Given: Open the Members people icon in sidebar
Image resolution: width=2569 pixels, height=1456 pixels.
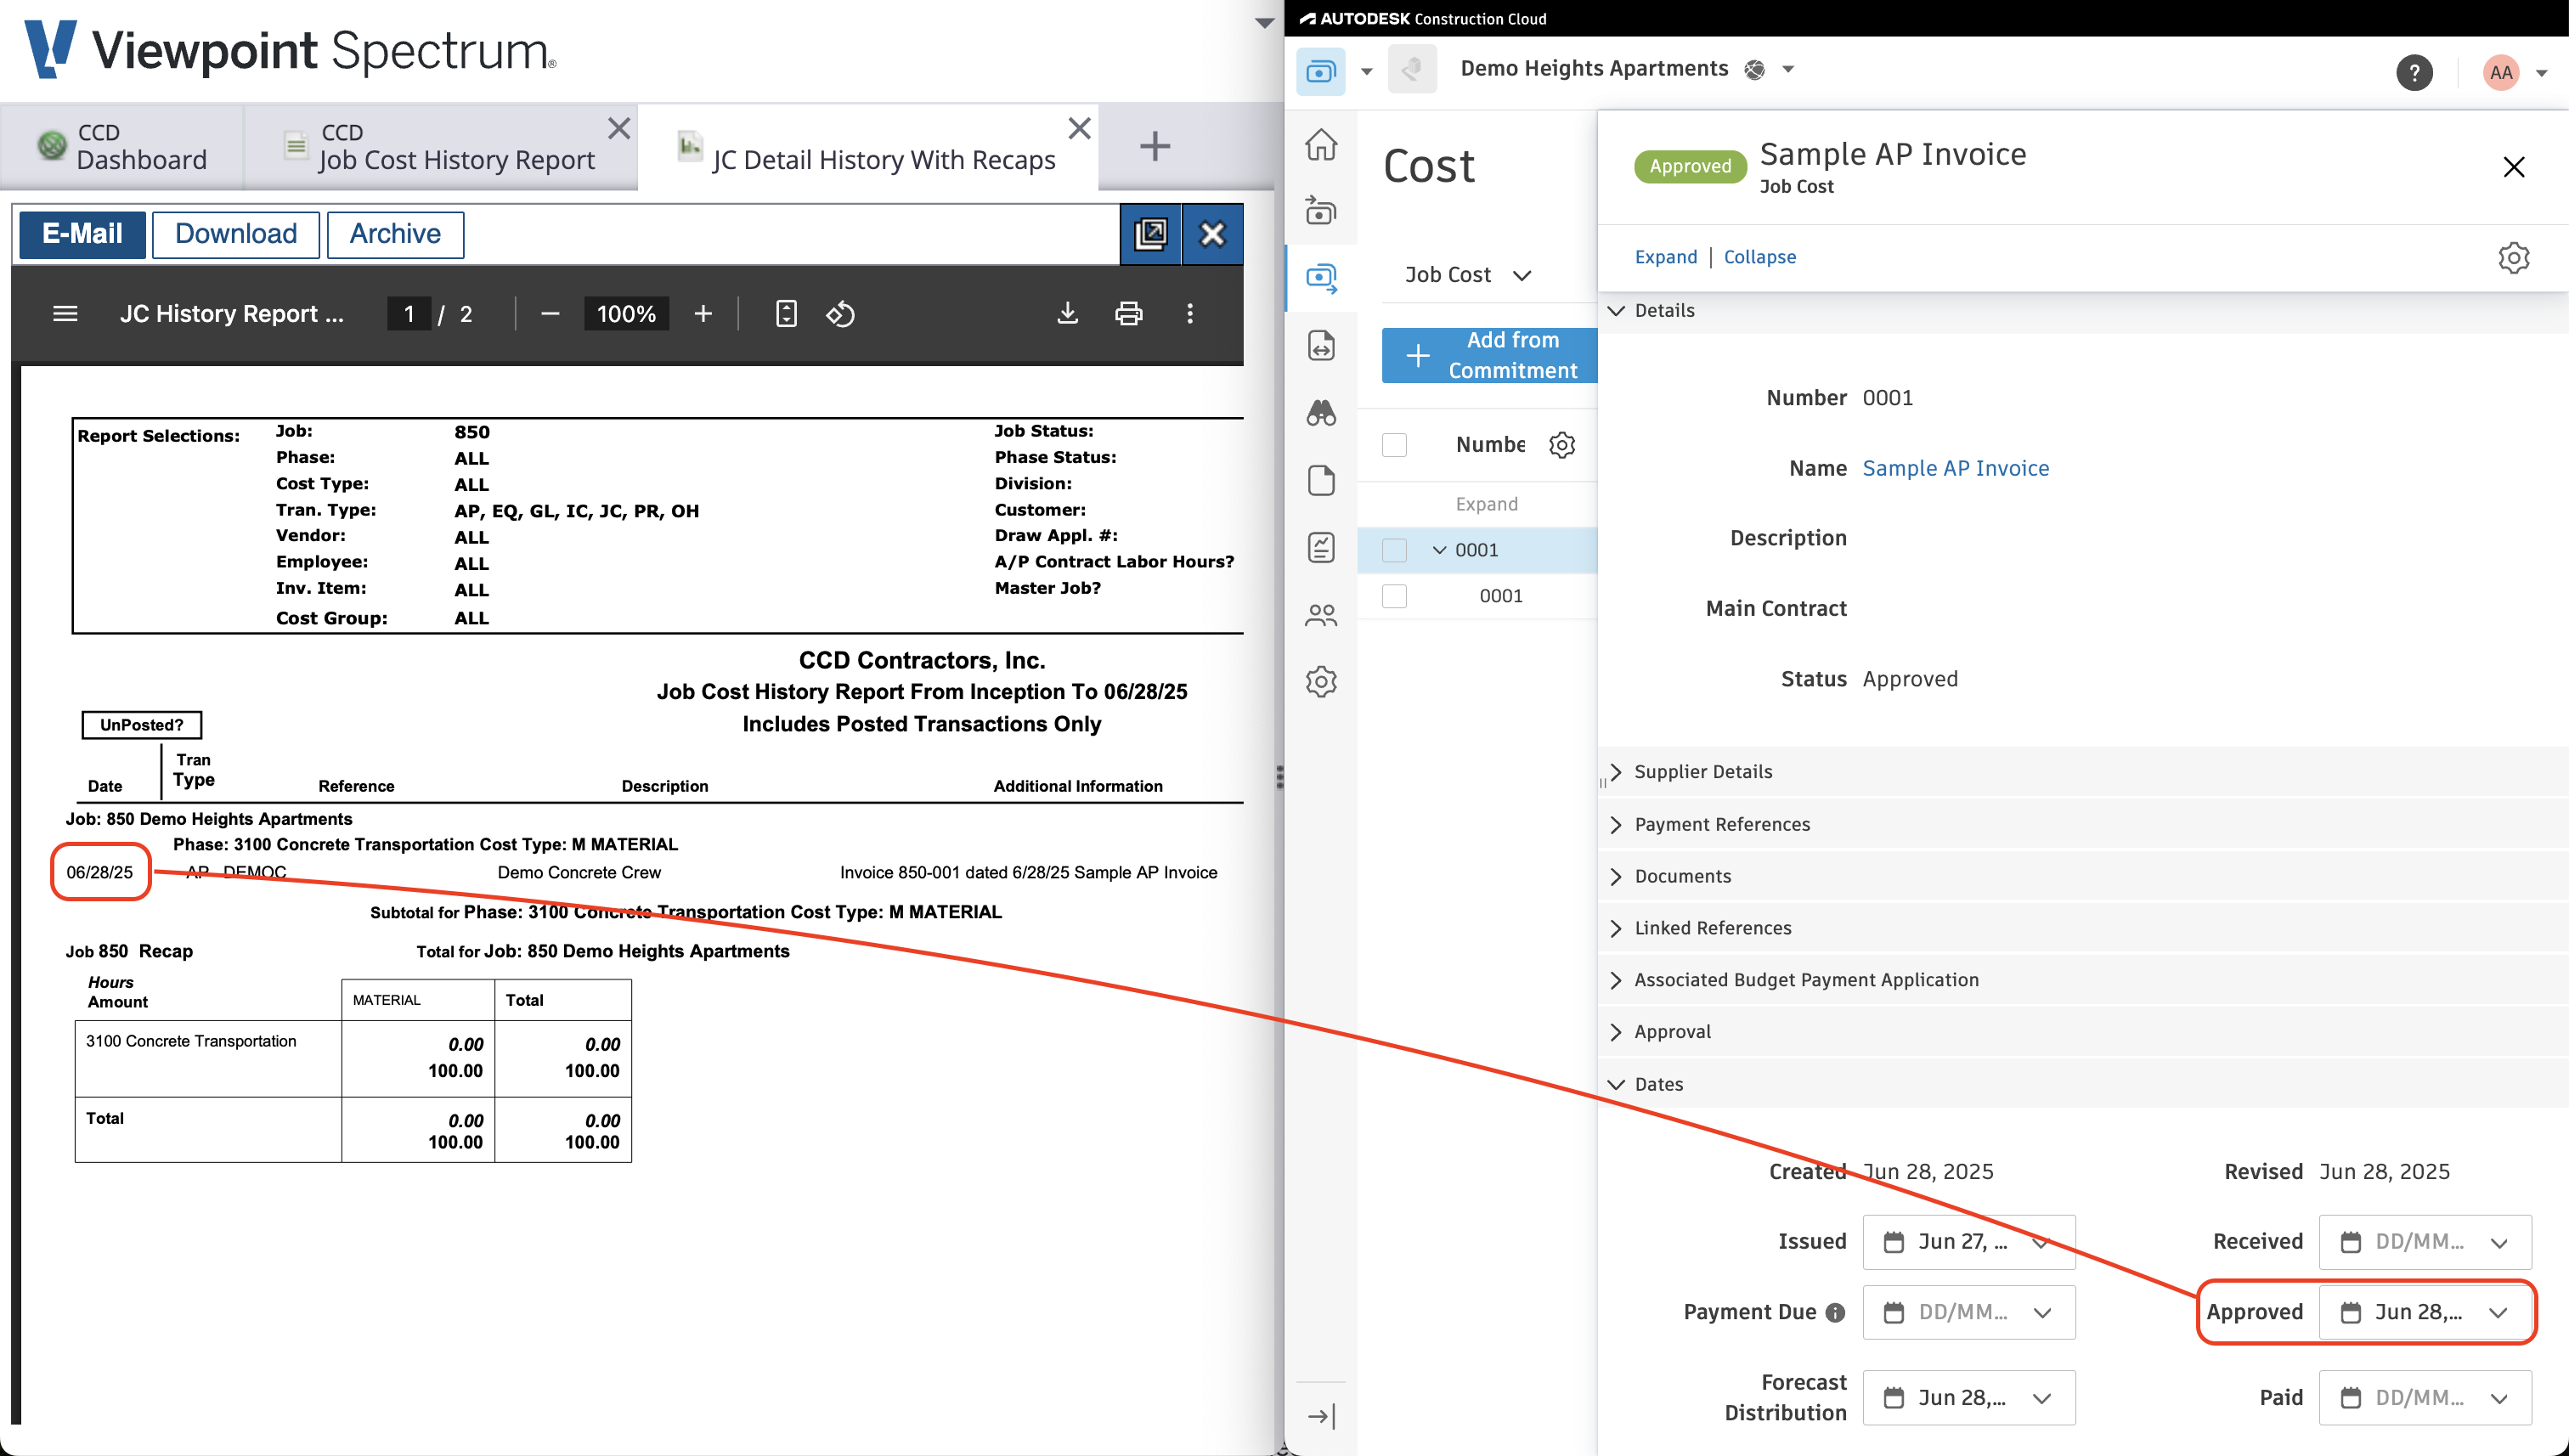Looking at the screenshot, I should (x=1321, y=615).
